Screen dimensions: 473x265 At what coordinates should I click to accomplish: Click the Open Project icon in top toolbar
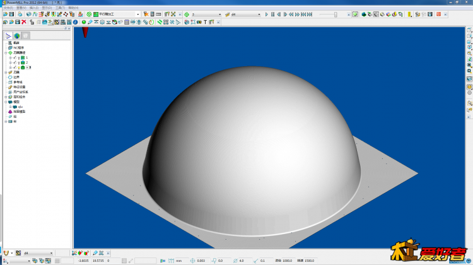point(6,14)
